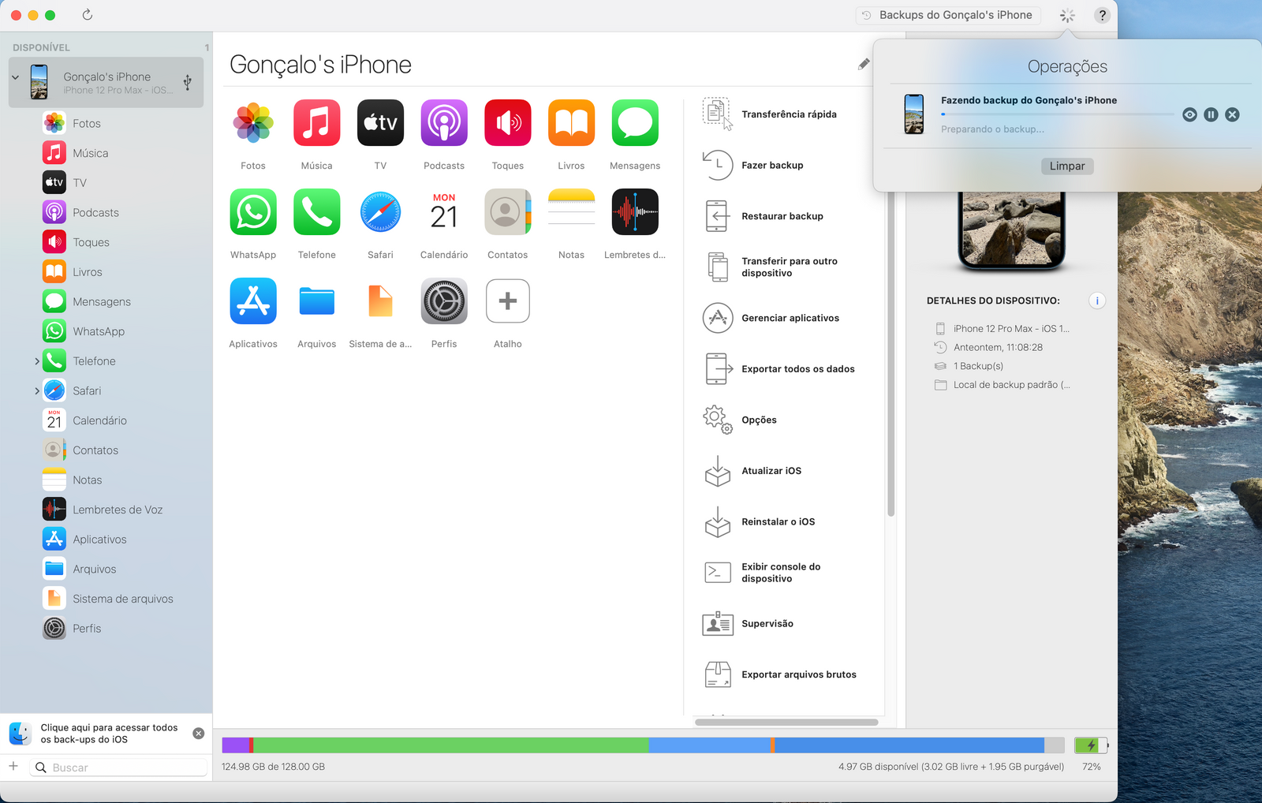Show backup details with the eye icon
The image size is (1262, 803).
pyautogui.click(x=1189, y=114)
